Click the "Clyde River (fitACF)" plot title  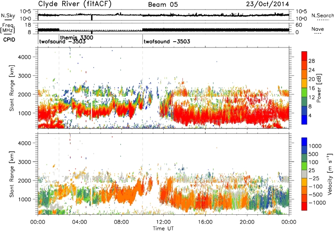pos(75,4)
